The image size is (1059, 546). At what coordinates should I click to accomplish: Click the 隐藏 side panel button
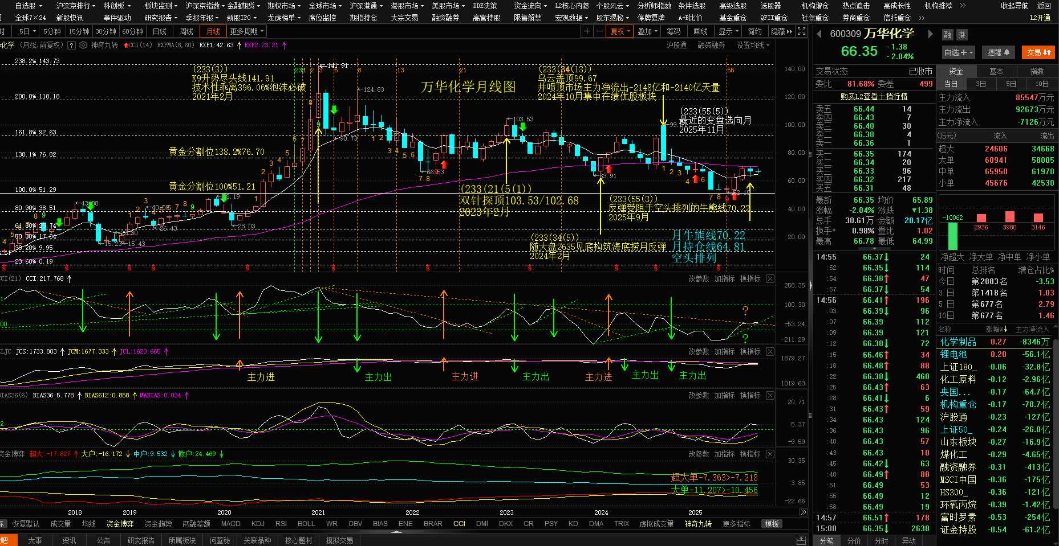(781, 31)
